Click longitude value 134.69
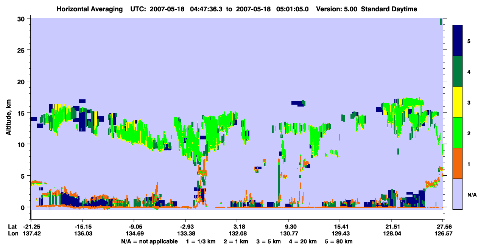 (134, 233)
